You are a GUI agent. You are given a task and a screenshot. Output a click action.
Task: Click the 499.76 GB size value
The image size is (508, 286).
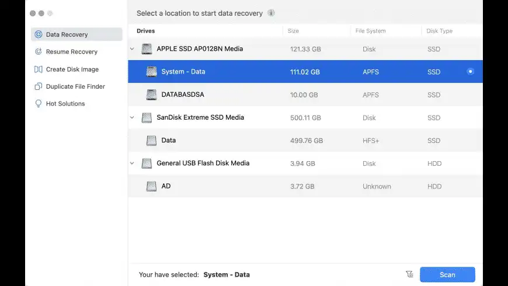point(307,141)
